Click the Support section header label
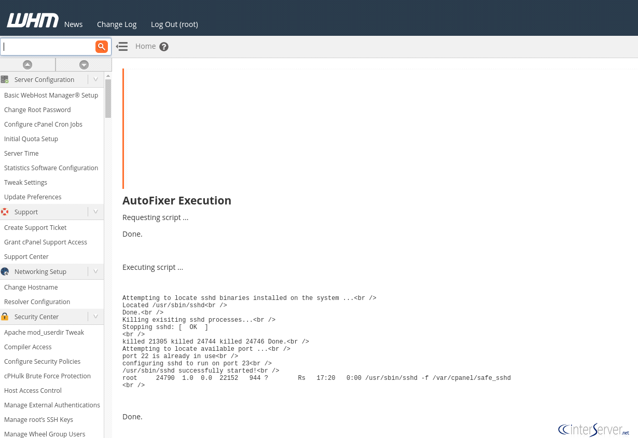Viewport: 638px width, 438px height. pyautogui.click(x=26, y=212)
